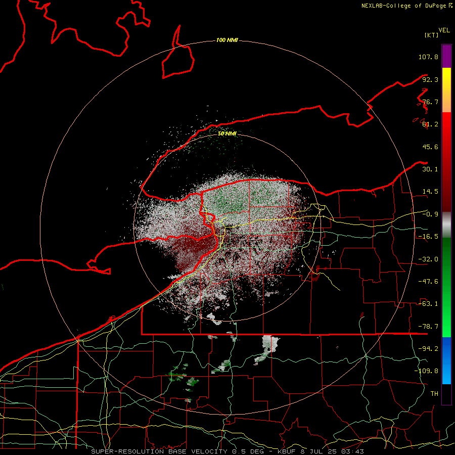Pick the blue segment of velocity scale
This screenshot has height=455, width=455.
(446, 360)
